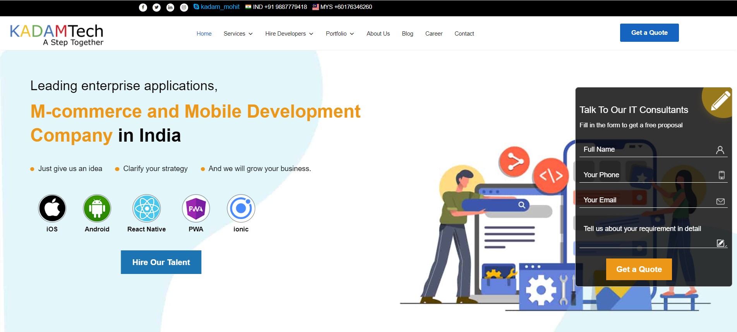
Task: Open the Blog page
Action: pyautogui.click(x=408, y=34)
